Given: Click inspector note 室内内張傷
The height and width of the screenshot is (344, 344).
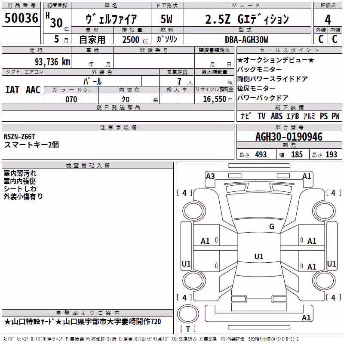Looking at the screenshot, I should pos(19,181).
